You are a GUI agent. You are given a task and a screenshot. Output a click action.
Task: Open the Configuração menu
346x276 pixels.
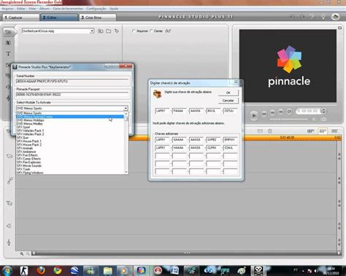click(x=96, y=9)
